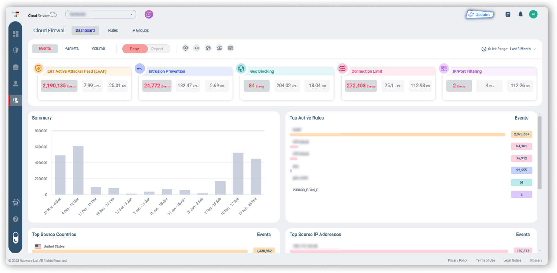Click the Intrusion Prevention card icon
This screenshot has height=273, width=557.
140,68
